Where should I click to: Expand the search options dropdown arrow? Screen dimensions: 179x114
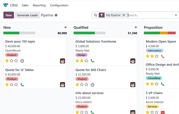tap(176, 15)
